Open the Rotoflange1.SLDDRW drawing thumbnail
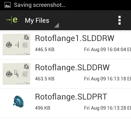This screenshot has width=131, height=120. click(x=16, y=45)
